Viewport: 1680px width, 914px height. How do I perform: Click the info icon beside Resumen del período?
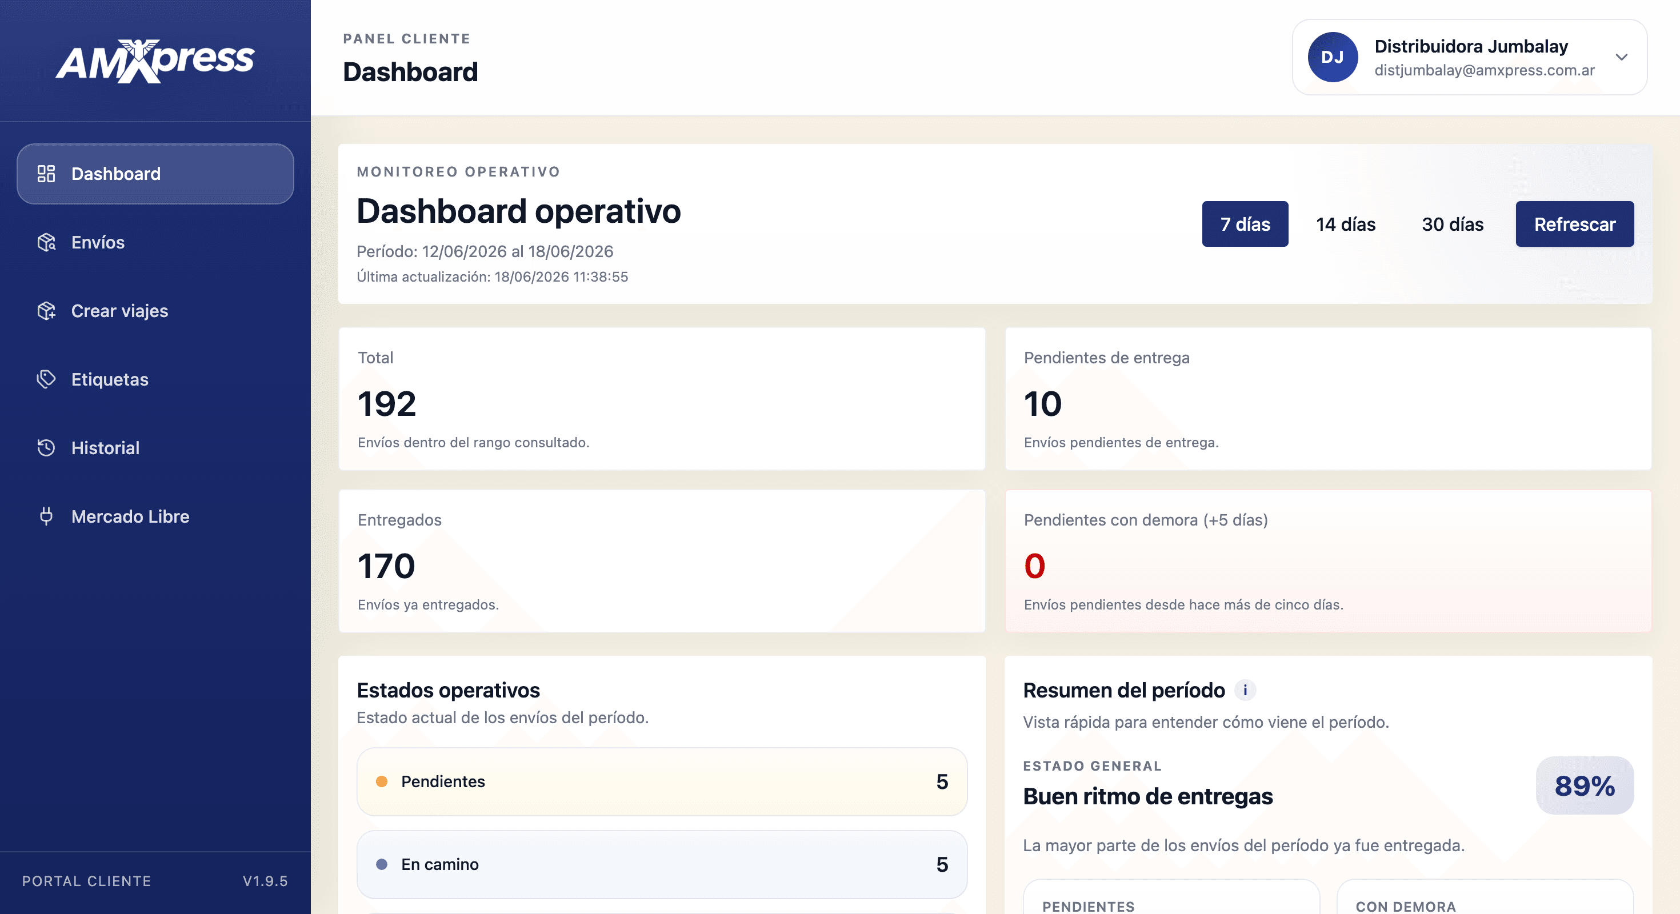[x=1245, y=689]
